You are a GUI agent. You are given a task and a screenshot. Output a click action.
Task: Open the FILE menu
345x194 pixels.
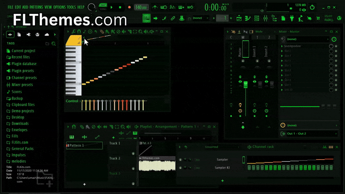pos(10,7)
